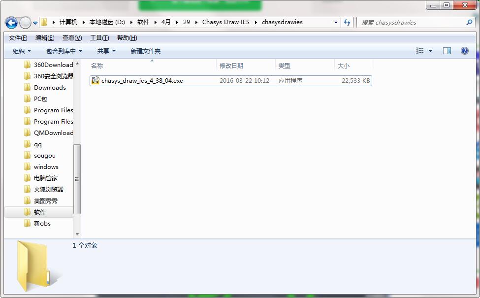This screenshot has width=480, height=298.
Task: Open 帮助(H) menu
Action: (127, 37)
